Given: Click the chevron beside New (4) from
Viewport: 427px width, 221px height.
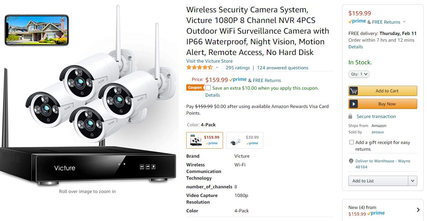Looking at the screenshot, I should [418, 210].
